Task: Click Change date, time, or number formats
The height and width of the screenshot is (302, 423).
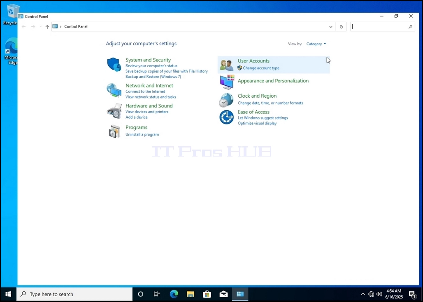Action: [270, 103]
